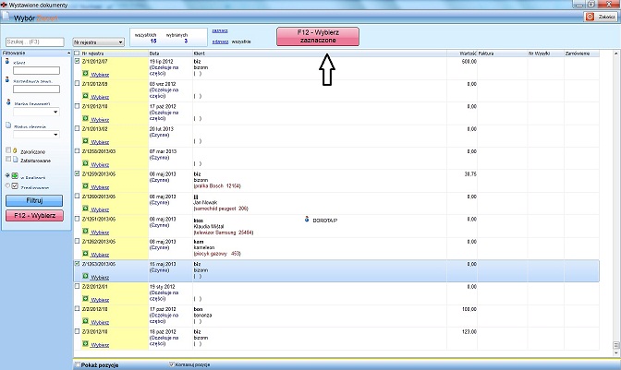Screen dimensions: 621x370
Task: Click Wybierz link for row 2/1/2013/02
Action: 100,142
